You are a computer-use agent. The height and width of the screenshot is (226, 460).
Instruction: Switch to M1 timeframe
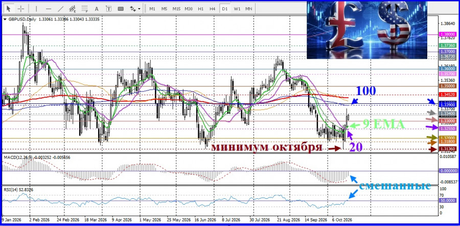pos(152,9)
